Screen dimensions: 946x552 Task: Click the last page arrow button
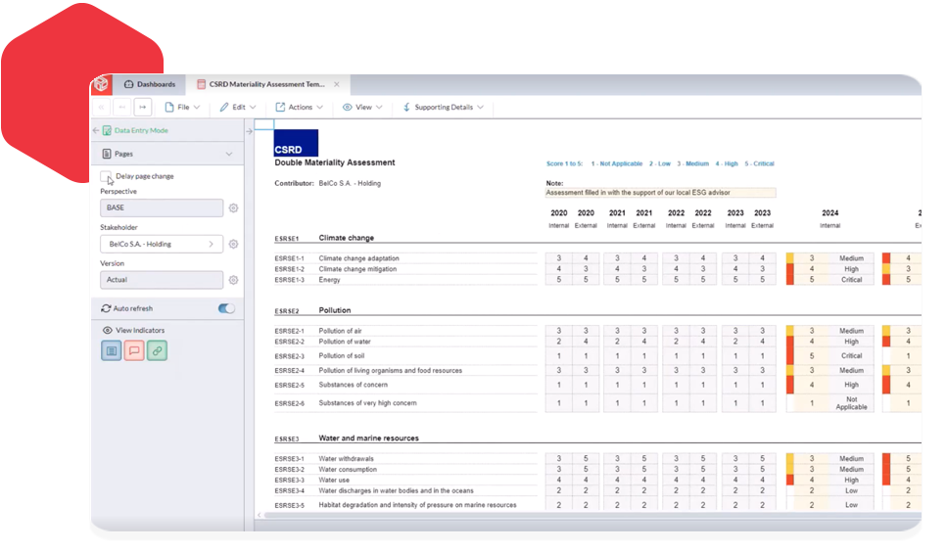click(143, 108)
